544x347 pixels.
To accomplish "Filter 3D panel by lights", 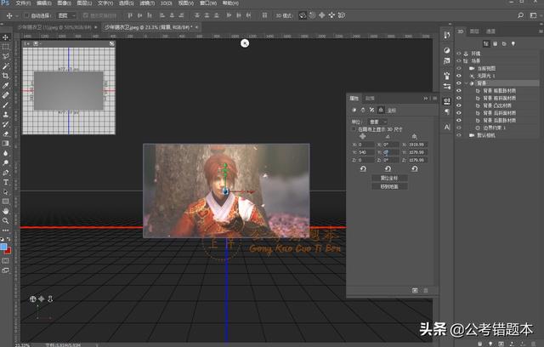I will 513,43.
